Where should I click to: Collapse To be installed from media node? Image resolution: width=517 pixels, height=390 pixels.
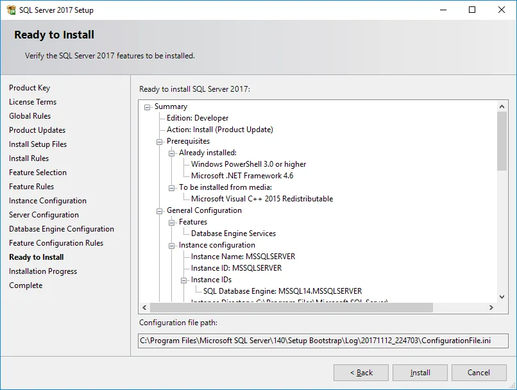171,188
